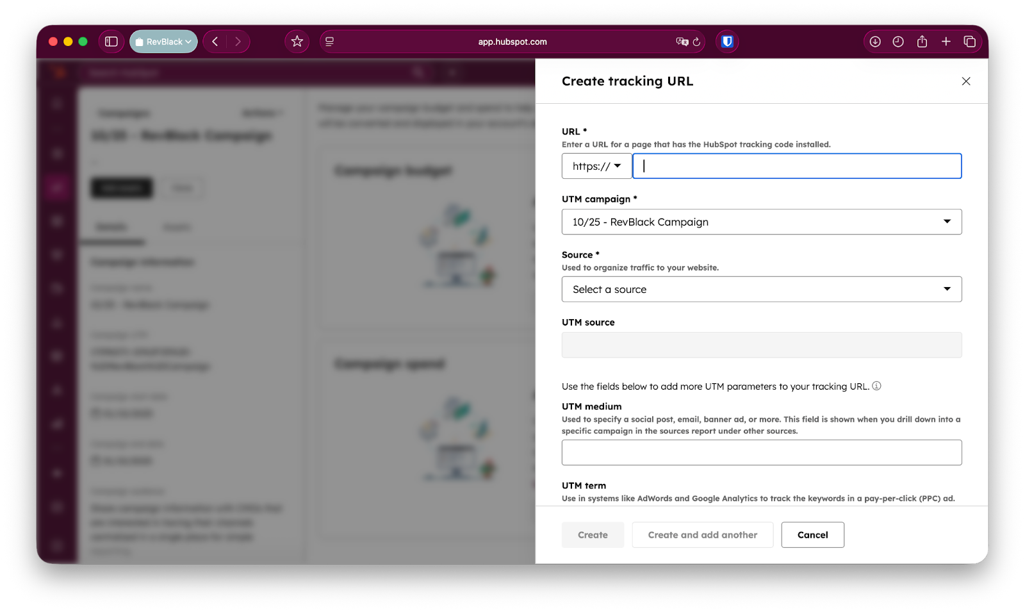Click the macOS green fullscreen button
1025x612 pixels.
tap(83, 42)
